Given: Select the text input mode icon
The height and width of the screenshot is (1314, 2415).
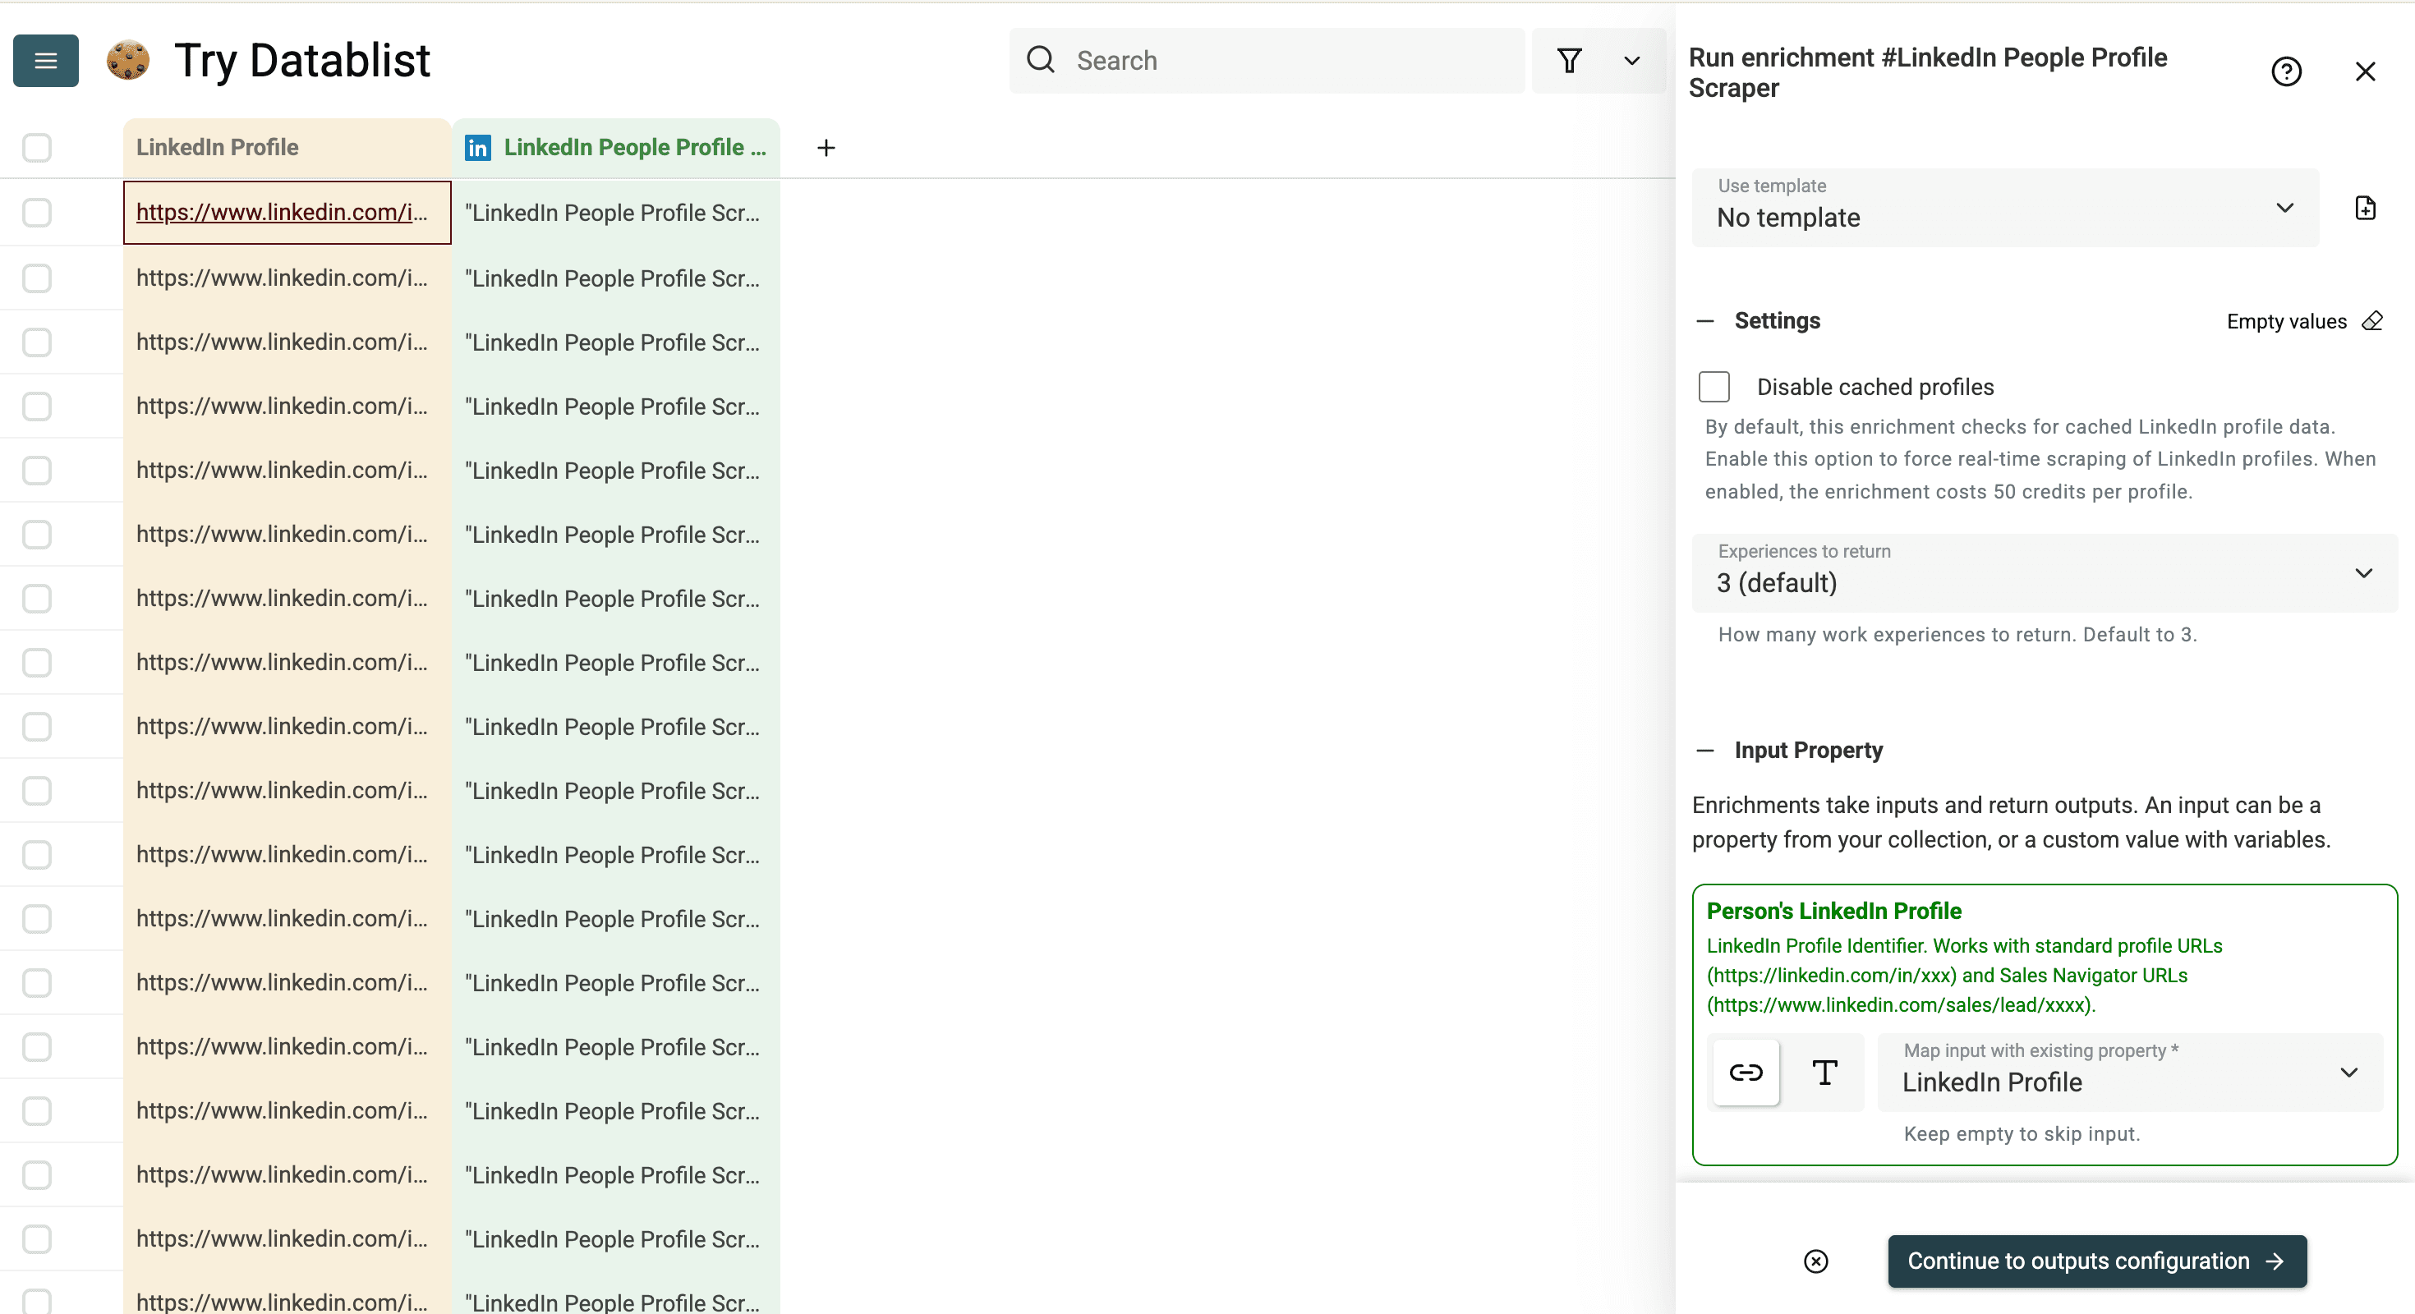Looking at the screenshot, I should point(1824,1073).
